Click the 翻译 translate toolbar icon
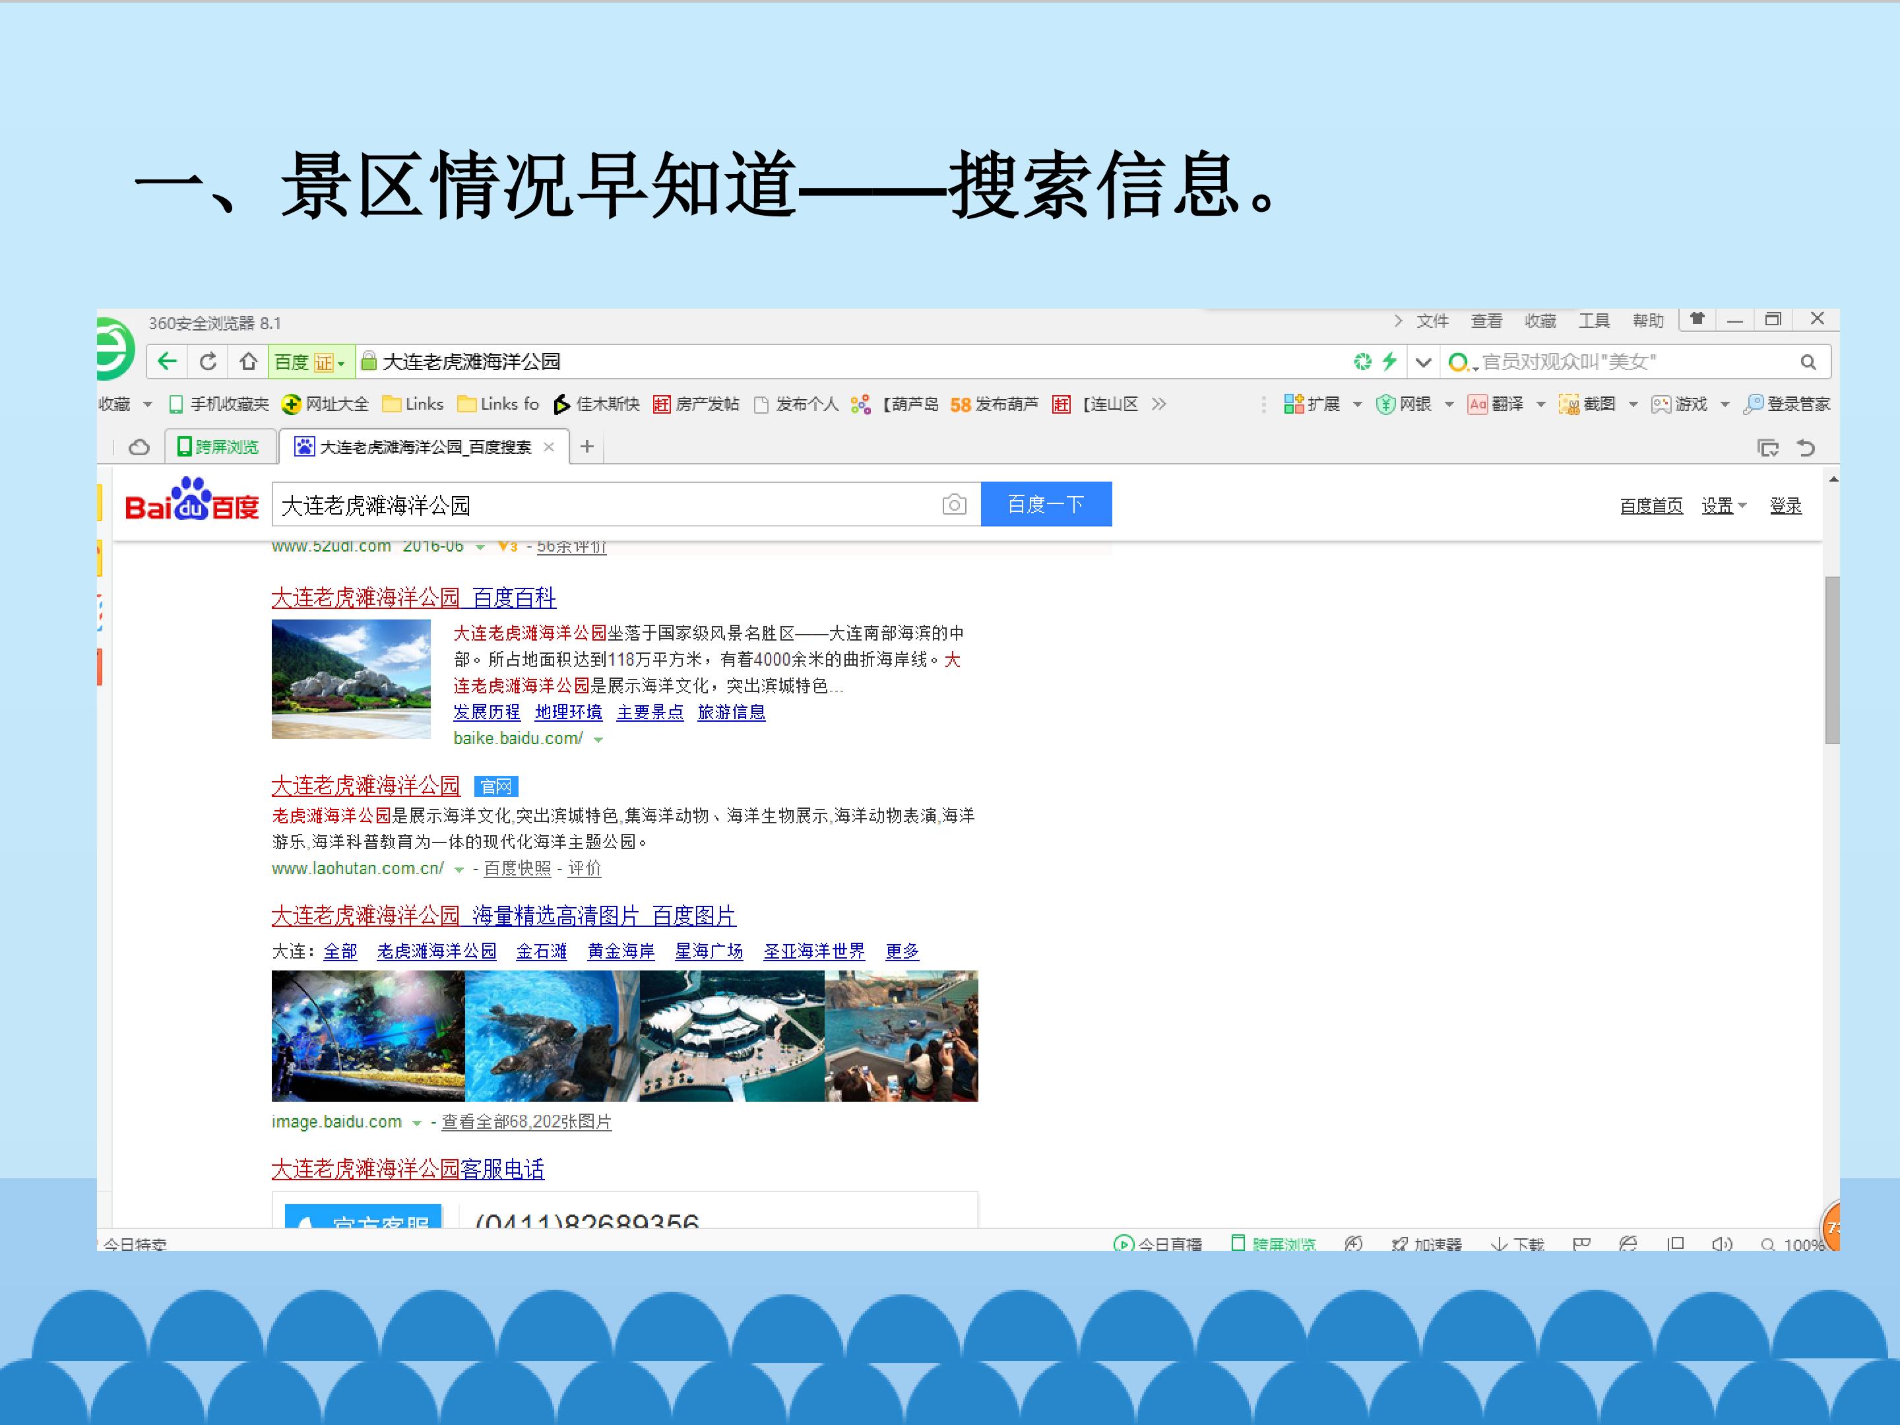1900x1425 pixels. point(1496,404)
